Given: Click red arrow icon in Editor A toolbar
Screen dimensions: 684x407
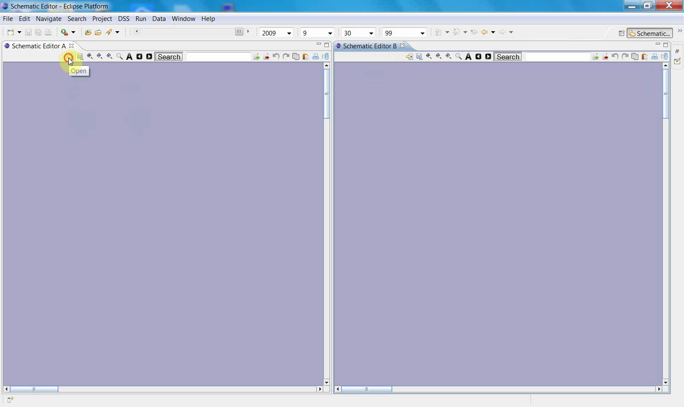Looking at the screenshot, I should (266, 57).
